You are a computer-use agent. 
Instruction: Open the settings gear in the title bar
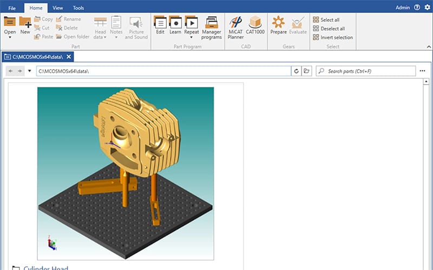pyautogui.click(x=427, y=8)
